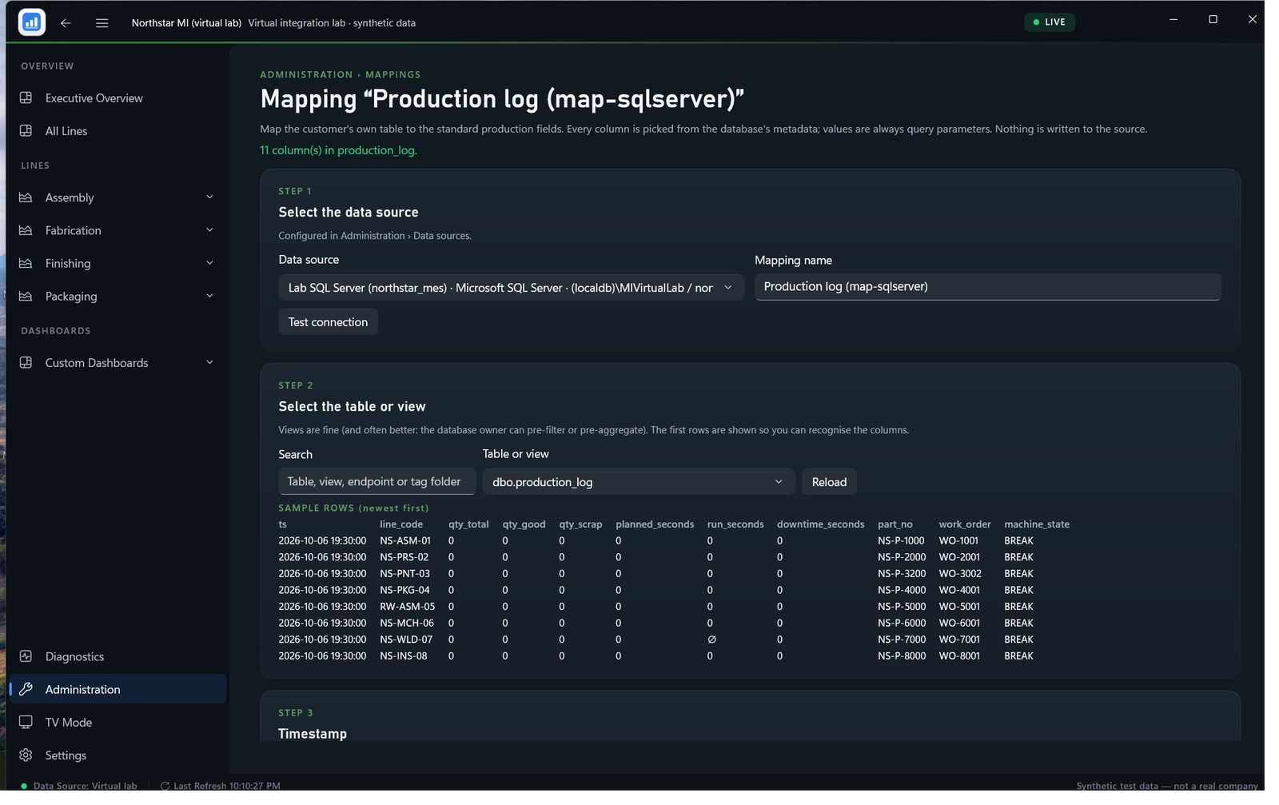1279x805 pixels.
Task: Click the Administration wrench icon
Action: click(26, 689)
